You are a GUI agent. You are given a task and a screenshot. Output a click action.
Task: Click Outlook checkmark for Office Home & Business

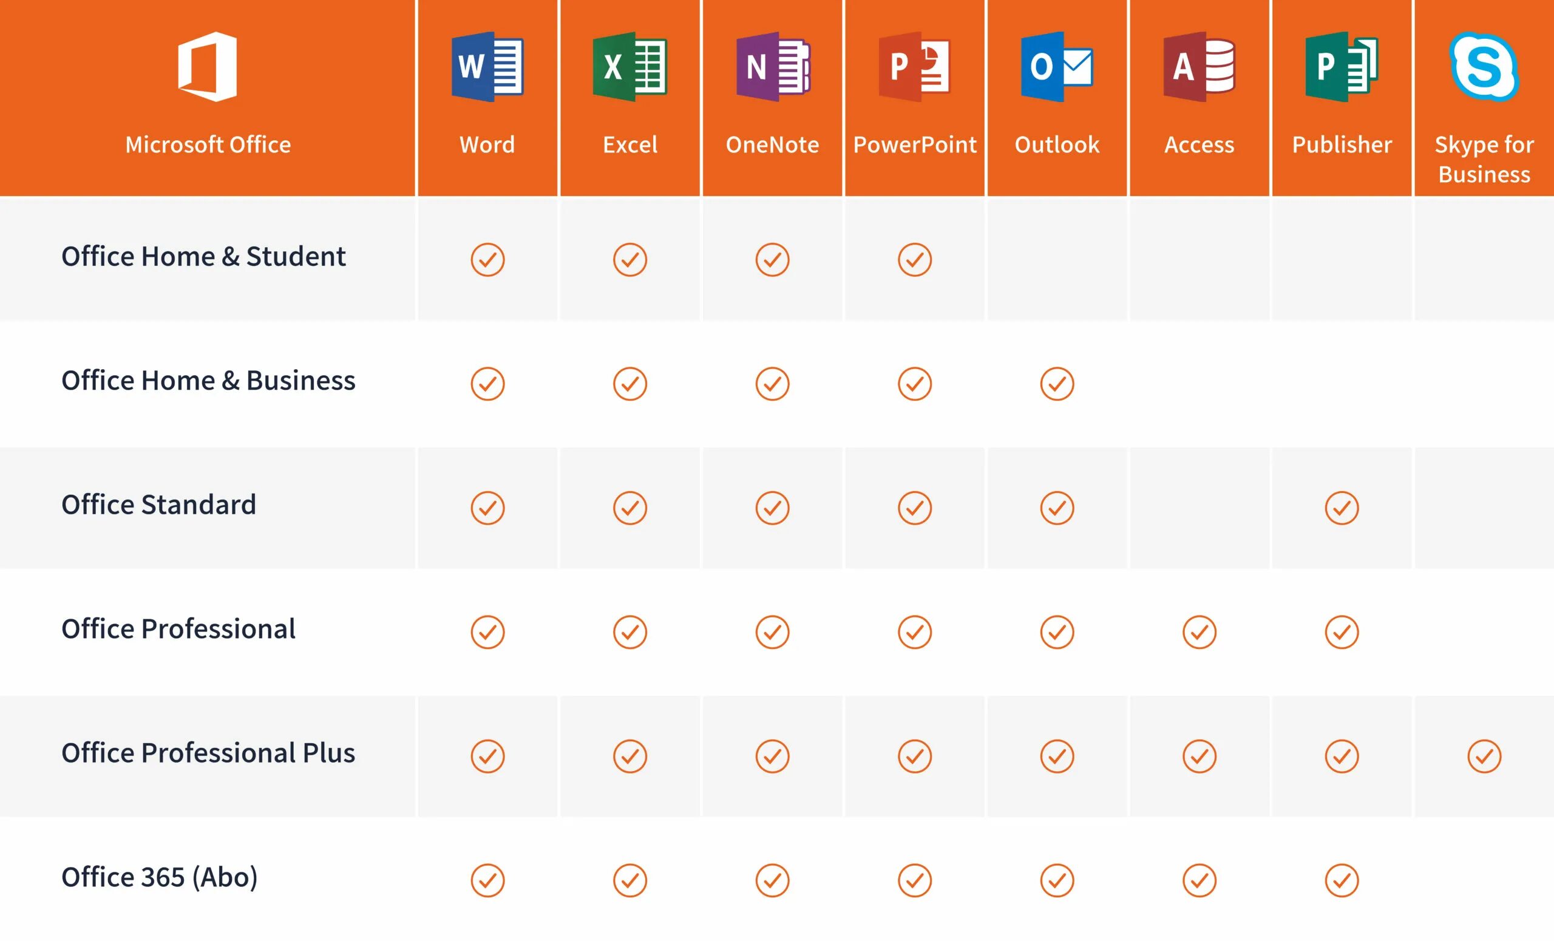click(x=1057, y=384)
